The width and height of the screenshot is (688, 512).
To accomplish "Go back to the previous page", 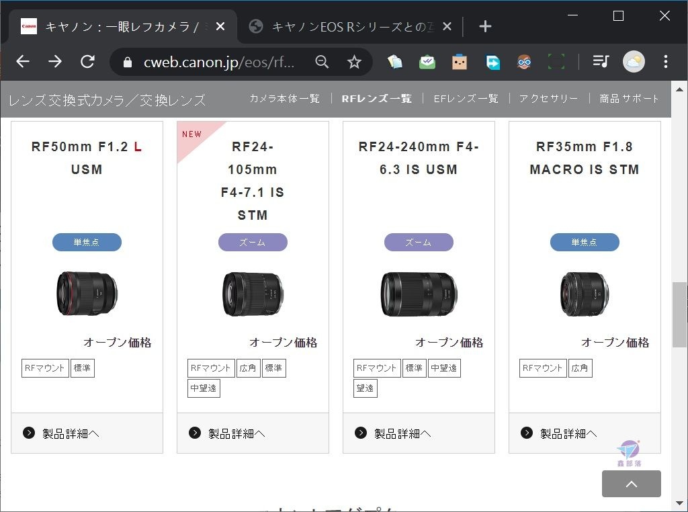I will point(23,61).
